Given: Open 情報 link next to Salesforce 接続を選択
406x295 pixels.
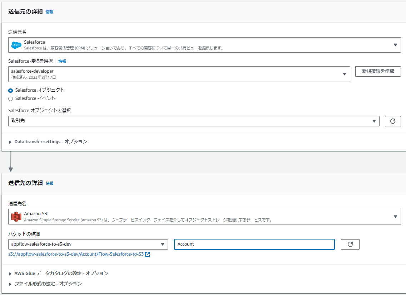Looking at the screenshot, I should click(62, 61).
